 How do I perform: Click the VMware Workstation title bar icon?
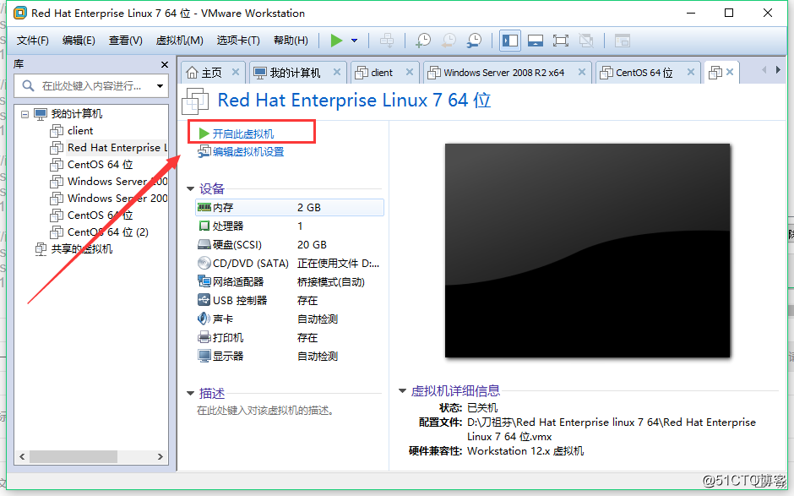point(19,14)
